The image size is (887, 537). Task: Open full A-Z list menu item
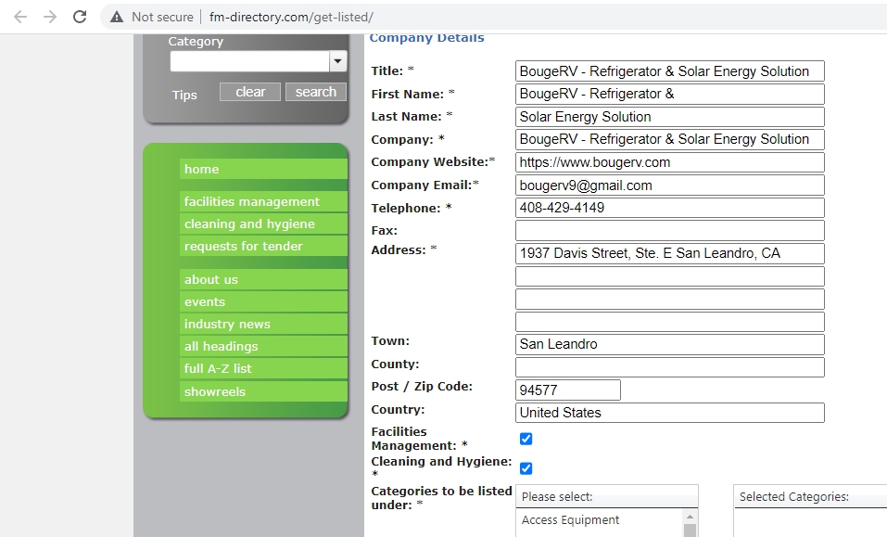point(263,368)
